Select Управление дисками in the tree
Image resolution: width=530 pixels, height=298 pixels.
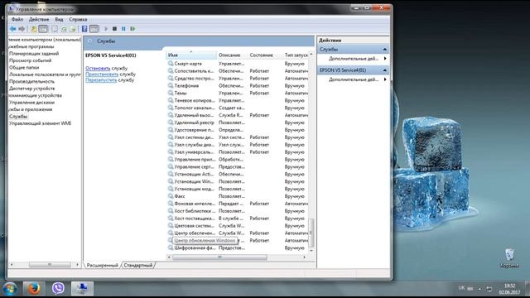tap(31, 103)
